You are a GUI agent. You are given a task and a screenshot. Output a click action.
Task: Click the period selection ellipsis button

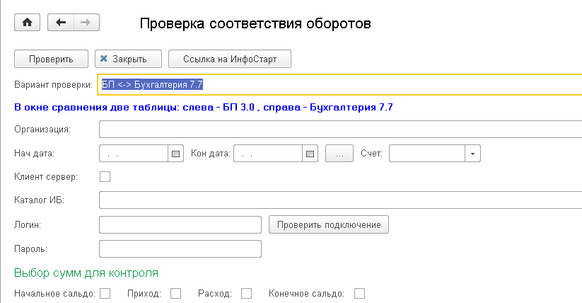pos(339,153)
